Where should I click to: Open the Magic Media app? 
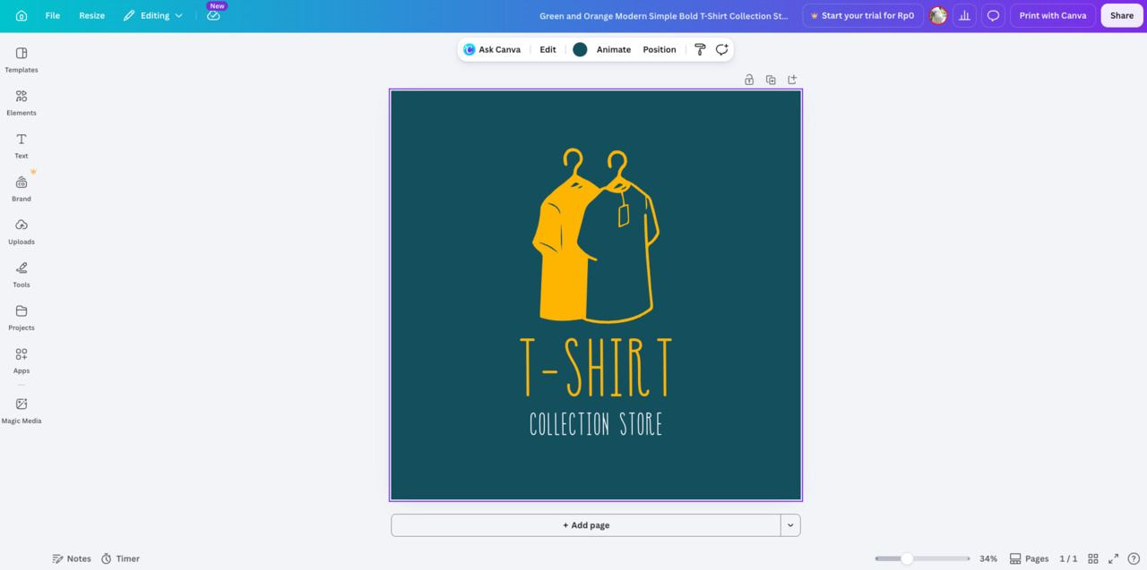(x=22, y=411)
